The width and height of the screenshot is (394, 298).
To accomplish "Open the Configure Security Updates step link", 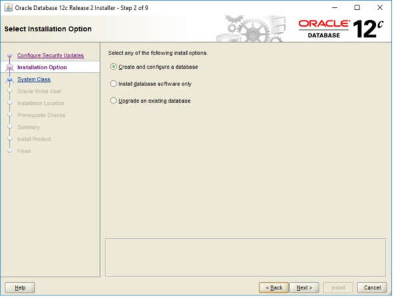I will (51, 55).
